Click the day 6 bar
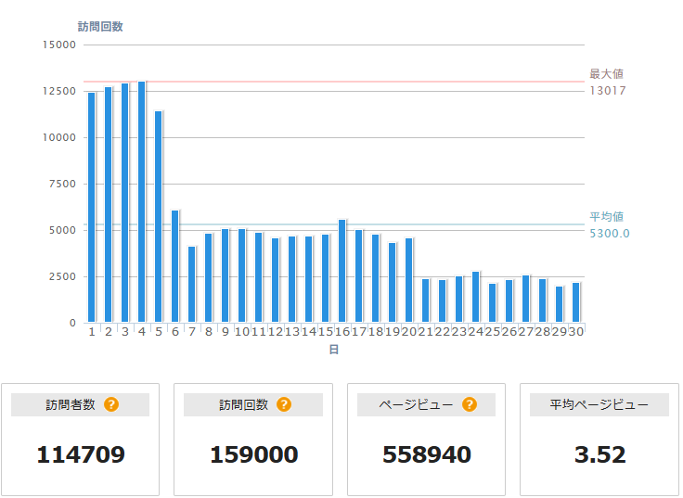Viewport: 683px width, 498px height. (174, 266)
